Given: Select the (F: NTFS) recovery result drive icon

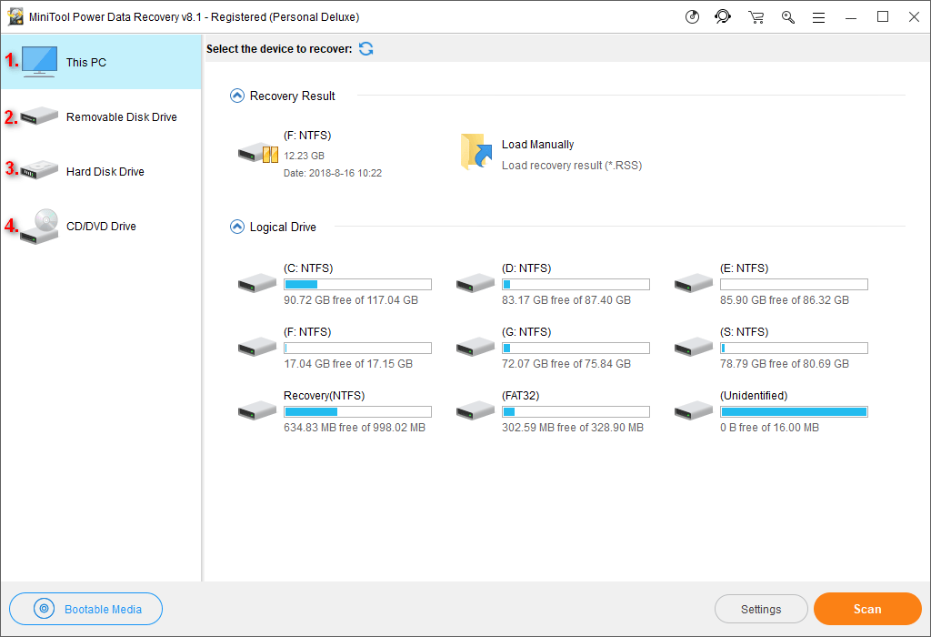Looking at the screenshot, I should pyautogui.click(x=257, y=153).
